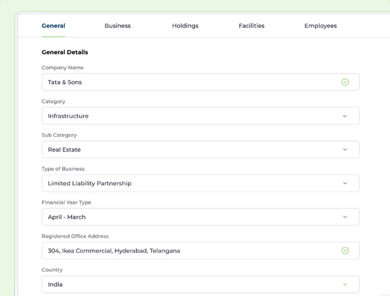Select the General tab
The width and height of the screenshot is (390, 296).
point(53,26)
